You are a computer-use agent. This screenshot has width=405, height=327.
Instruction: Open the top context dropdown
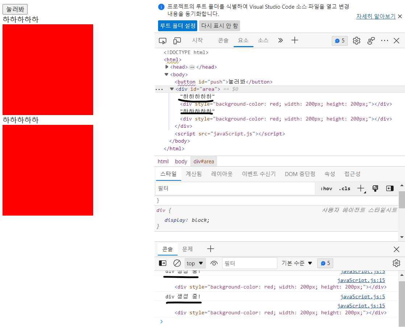(195, 263)
